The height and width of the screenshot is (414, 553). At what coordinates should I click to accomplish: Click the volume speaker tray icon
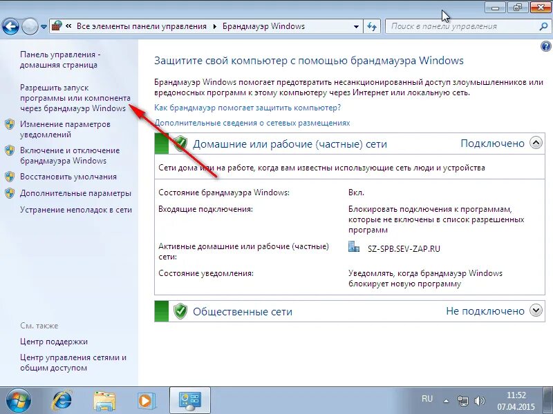[480, 401]
